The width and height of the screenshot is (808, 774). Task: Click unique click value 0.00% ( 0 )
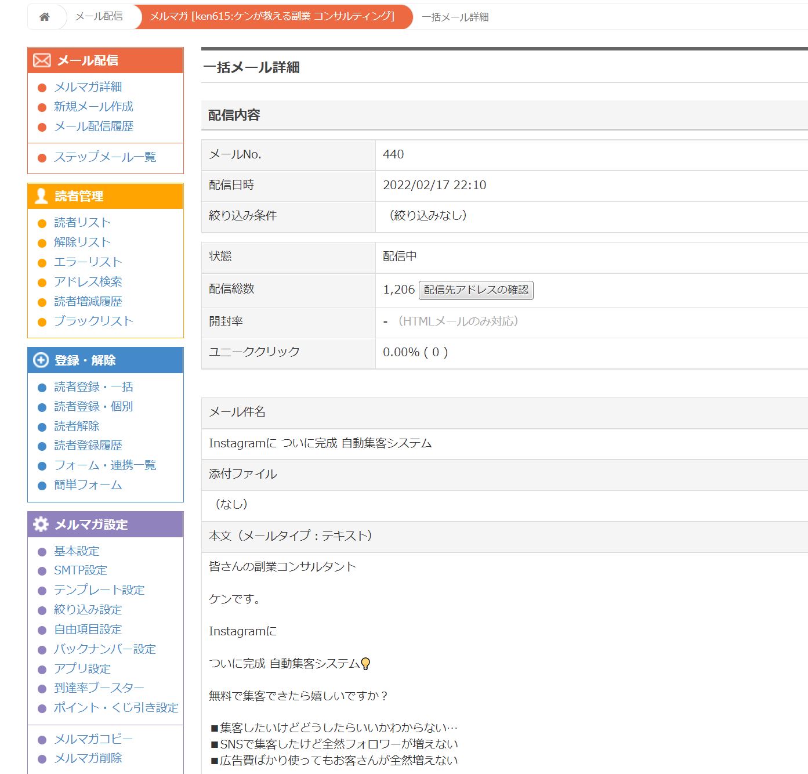click(415, 352)
